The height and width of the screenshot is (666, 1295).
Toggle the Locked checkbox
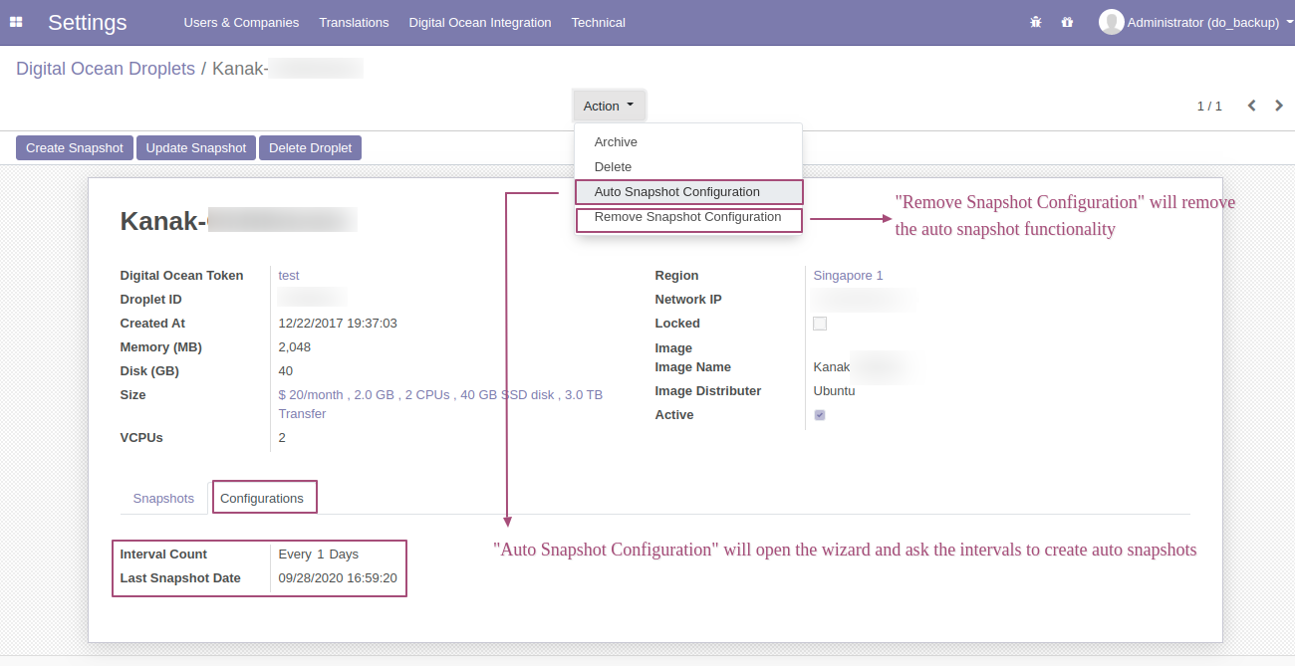pyautogui.click(x=820, y=324)
